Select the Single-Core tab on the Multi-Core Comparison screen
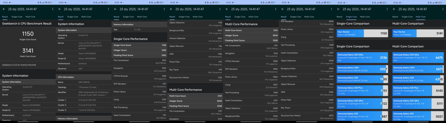The width and height of the screenshot is (446, 123). click(x=407, y=17)
